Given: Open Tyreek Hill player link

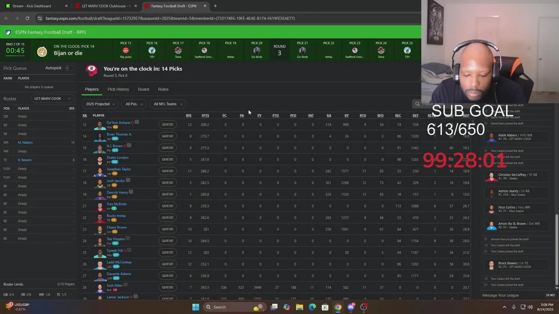Looking at the screenshot, I should 115,250.
